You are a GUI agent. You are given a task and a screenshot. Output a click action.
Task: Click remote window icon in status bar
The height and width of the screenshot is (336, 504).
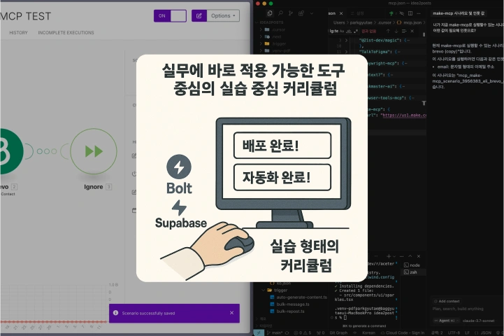tap(259, 332)
